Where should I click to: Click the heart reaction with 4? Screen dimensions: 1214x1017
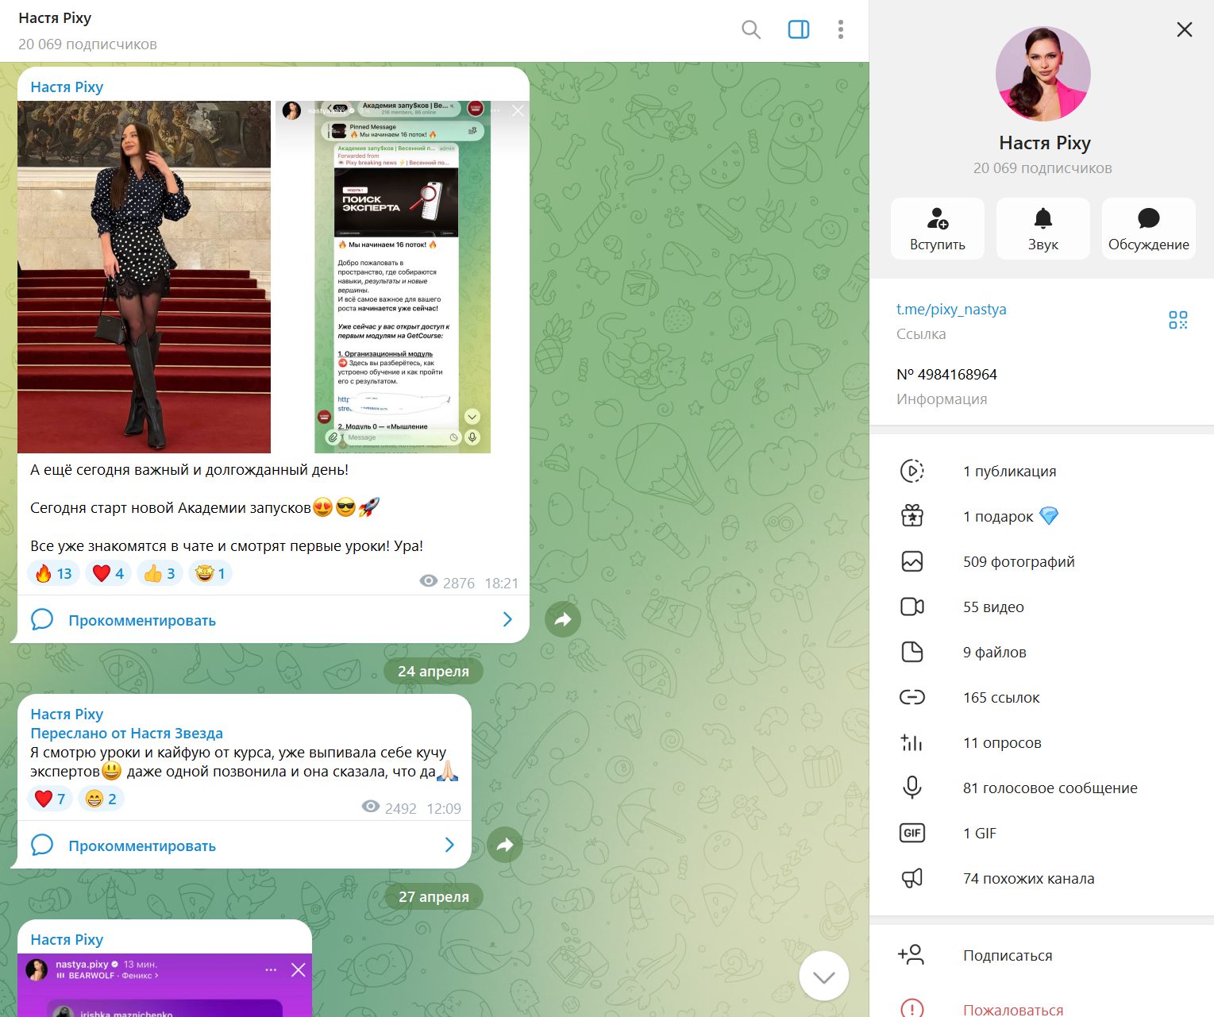click(108, 573)
